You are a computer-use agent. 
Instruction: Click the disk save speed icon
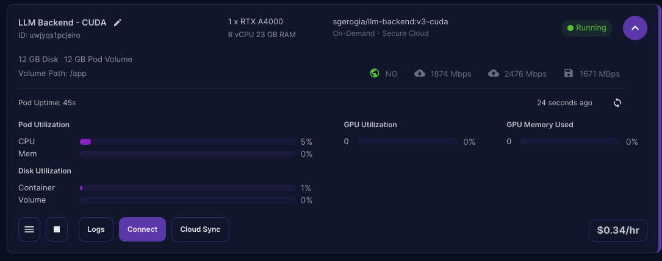569,73
